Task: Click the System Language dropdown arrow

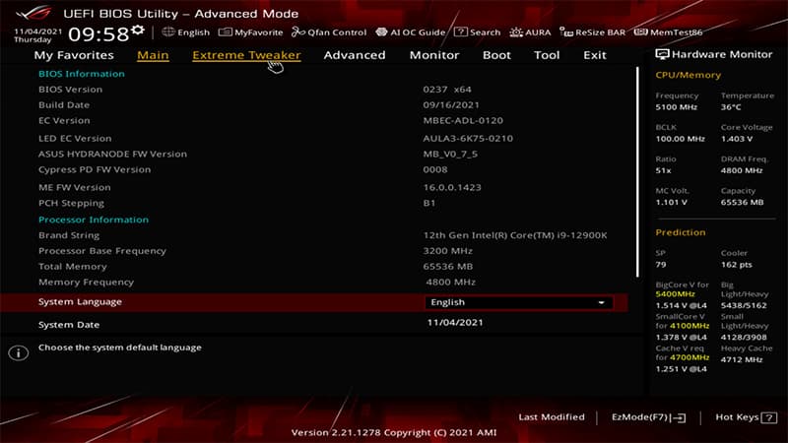Action: tap(601, 303)
